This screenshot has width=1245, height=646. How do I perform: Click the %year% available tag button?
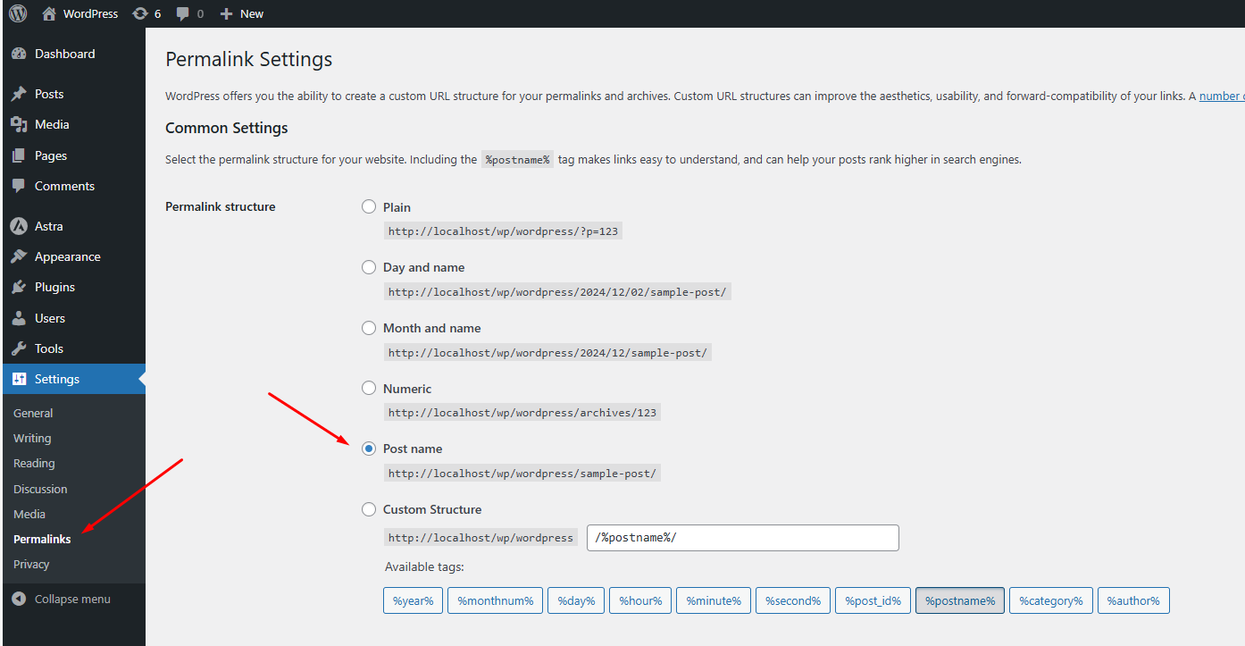(413, 600)
